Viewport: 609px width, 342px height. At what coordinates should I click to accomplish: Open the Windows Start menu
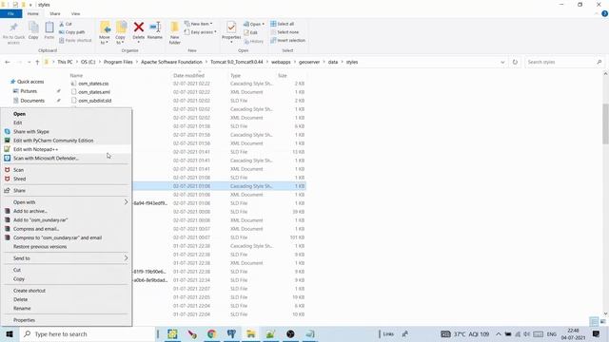(9, 333)
